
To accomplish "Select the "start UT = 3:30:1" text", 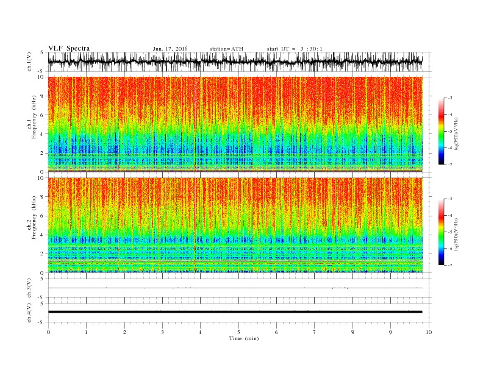I will point(295,49).
